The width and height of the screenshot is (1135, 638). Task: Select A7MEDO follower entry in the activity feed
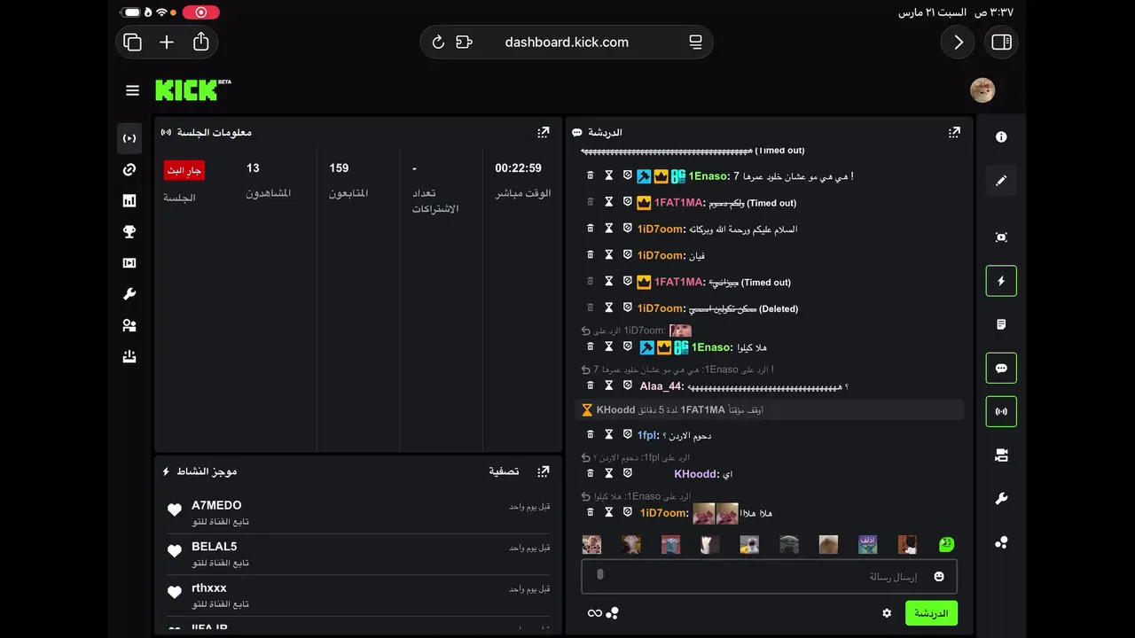click(x=358, y=513)
